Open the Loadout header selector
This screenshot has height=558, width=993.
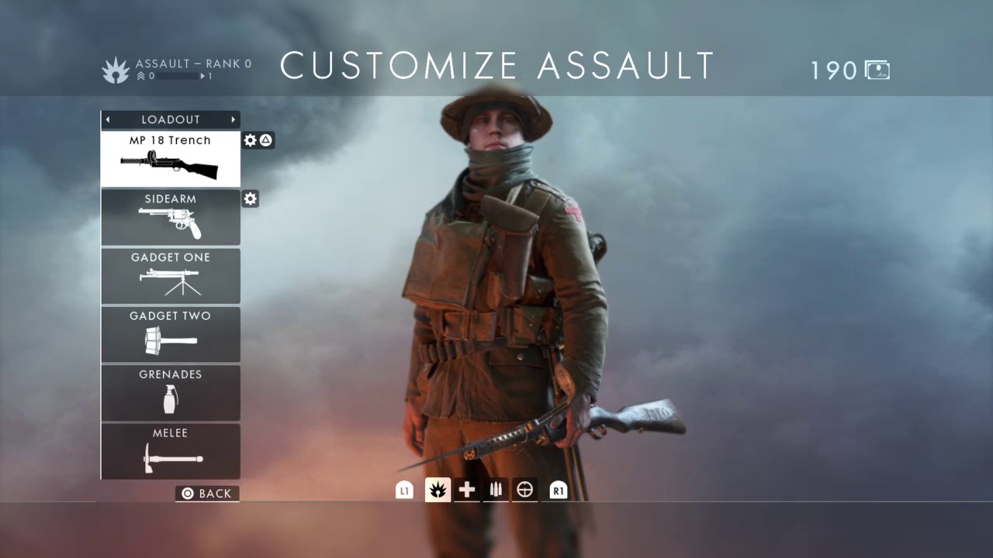pyautogui.click(x=171, y=119)
